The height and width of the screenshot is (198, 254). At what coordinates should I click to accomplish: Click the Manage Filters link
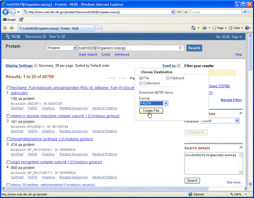click(x=231, y=100)
